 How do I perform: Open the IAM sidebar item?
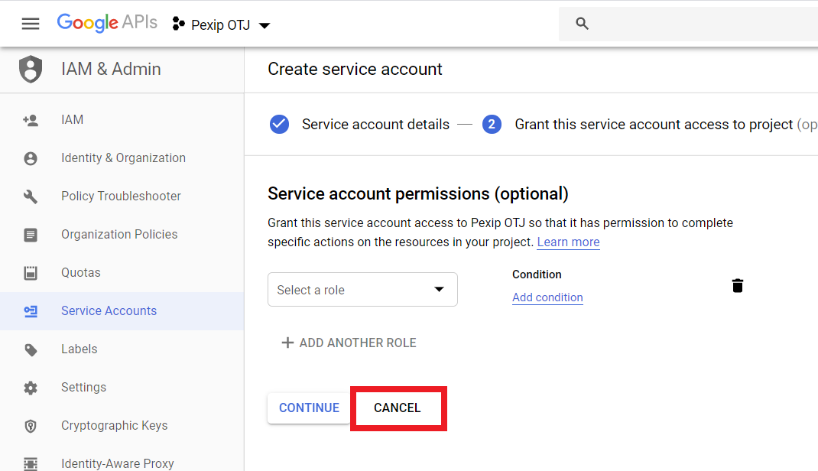coord(73,120)
